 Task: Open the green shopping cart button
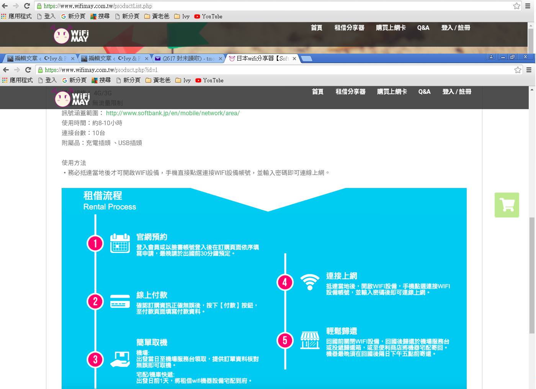pos(507,205)
